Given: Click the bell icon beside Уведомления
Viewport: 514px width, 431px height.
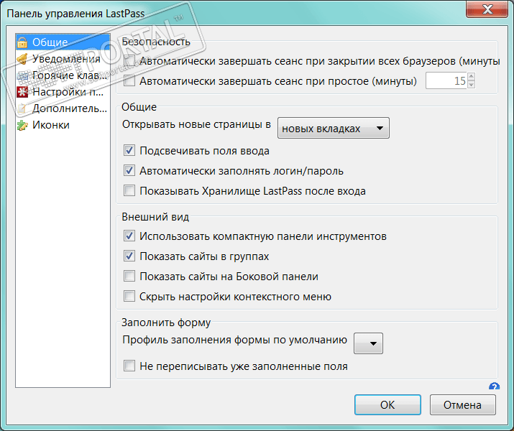Looking at the screenshot, I should click(22, 59).
